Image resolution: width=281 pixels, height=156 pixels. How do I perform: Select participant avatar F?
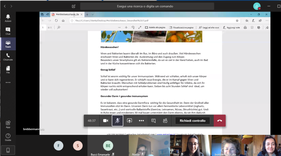58,146
